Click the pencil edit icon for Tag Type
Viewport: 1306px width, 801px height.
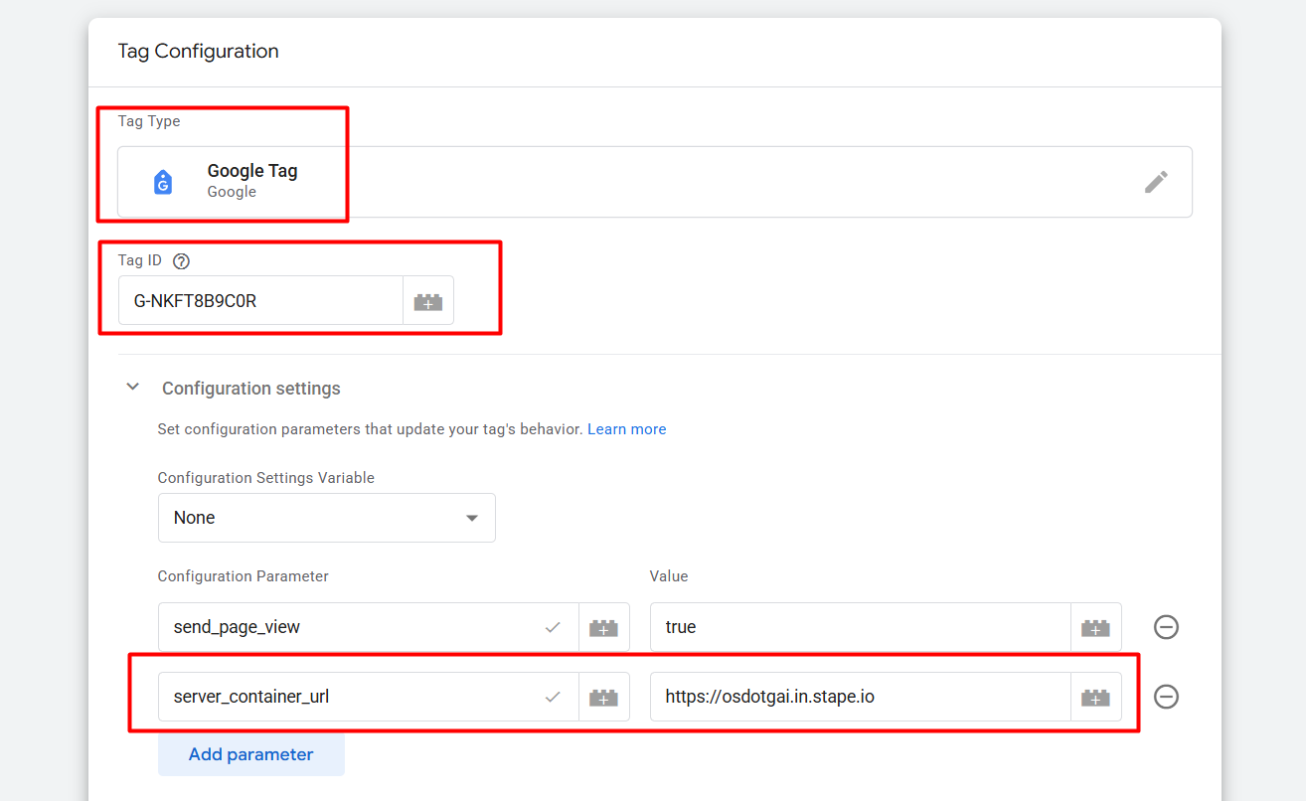1155,182
